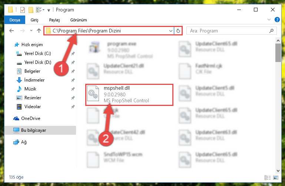The image size is (285, 186).
Task: Click the vertical scrollbar thumb
Action: [x=278, y=53]
